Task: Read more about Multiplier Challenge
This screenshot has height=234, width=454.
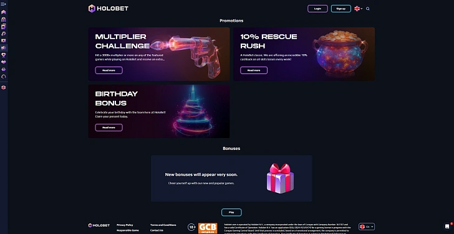Action: pos(109,70)
